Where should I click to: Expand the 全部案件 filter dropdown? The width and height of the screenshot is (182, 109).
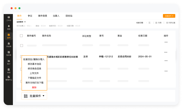click(21, 22)
